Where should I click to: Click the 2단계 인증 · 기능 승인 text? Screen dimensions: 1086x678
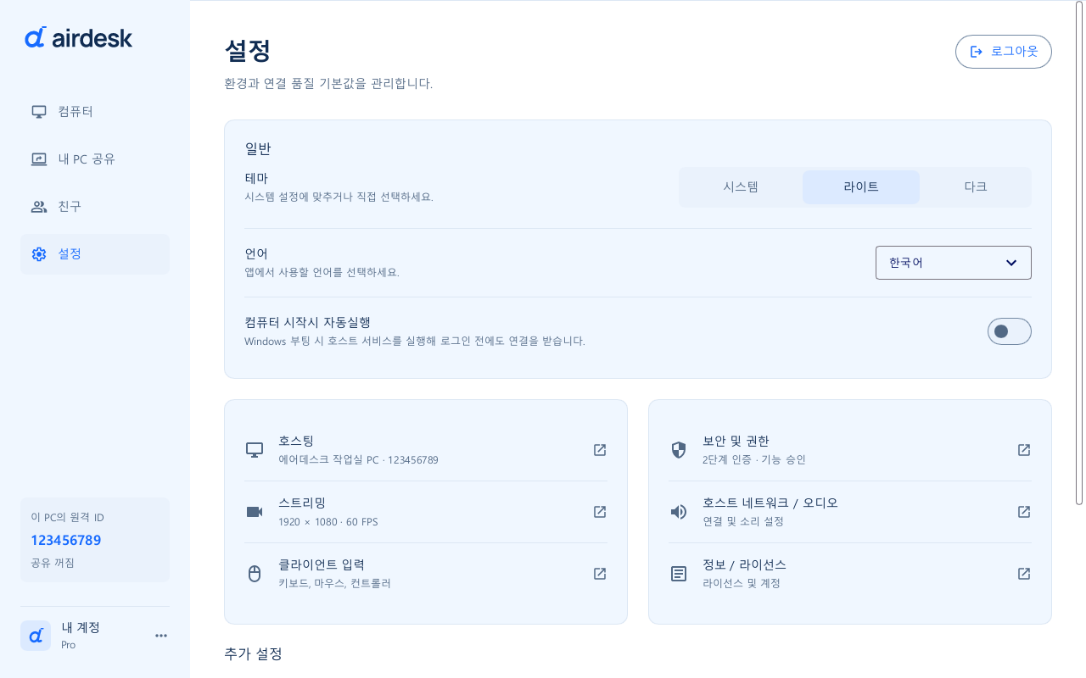pos(754,460)
